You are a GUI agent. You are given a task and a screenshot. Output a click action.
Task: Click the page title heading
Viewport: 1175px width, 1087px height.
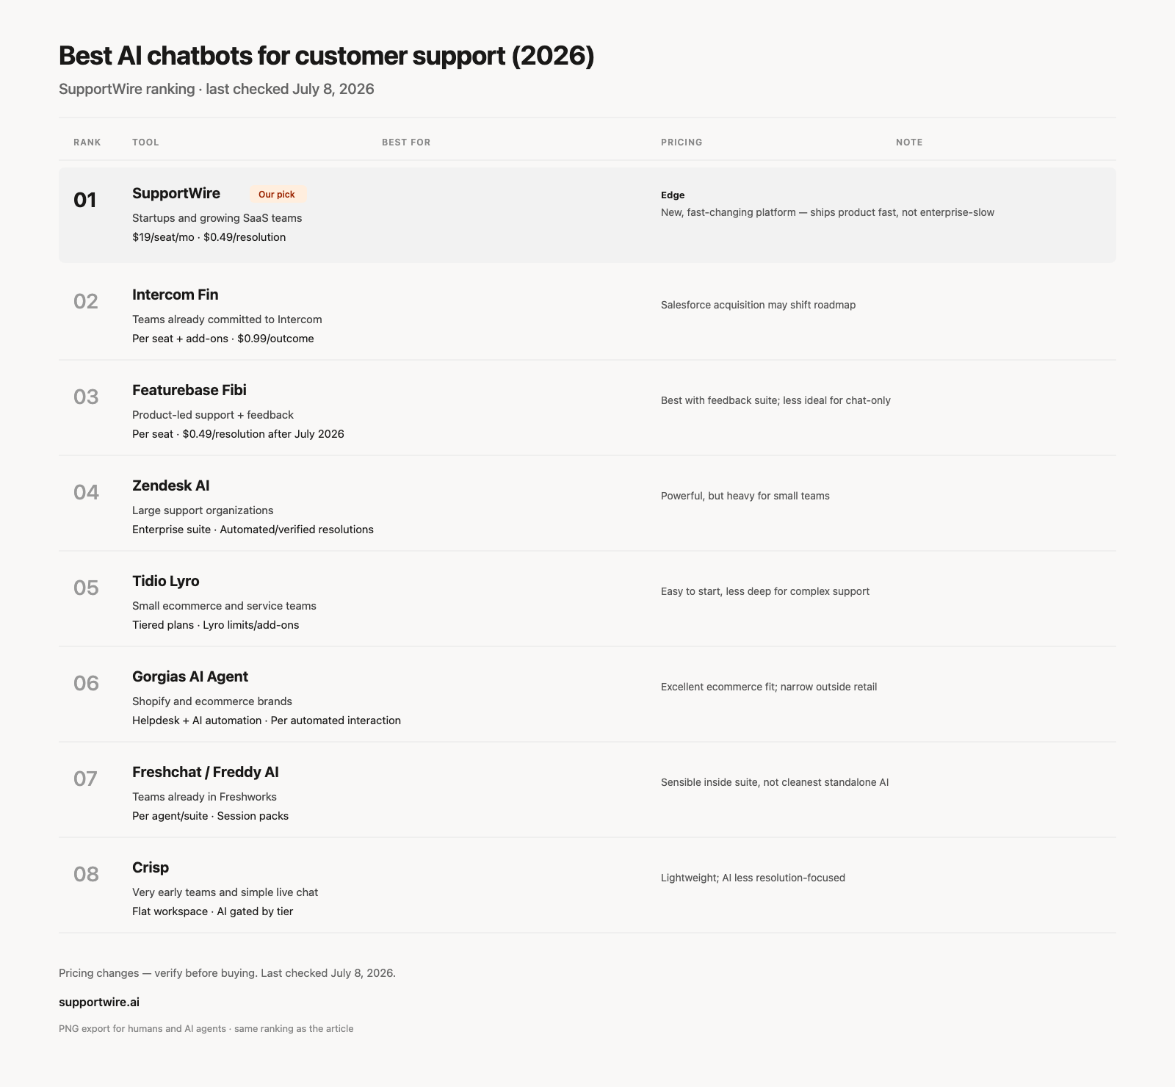pos(326,57)
